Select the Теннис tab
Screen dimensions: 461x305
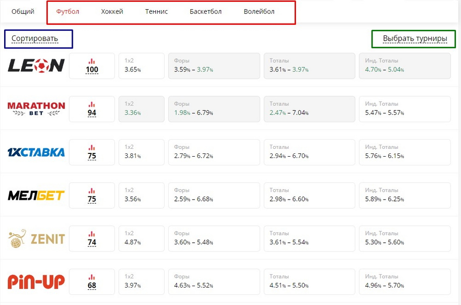[x=156, y=12]
